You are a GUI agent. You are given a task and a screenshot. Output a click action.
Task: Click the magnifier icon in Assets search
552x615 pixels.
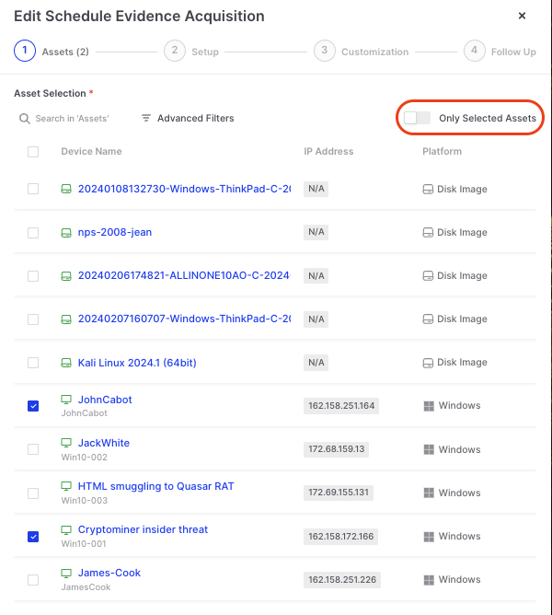[25, 119]
